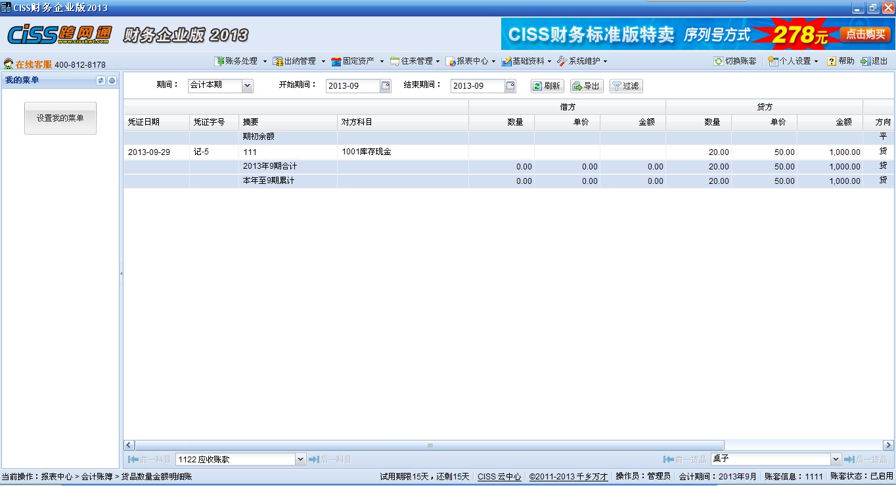
Task: Open the 过滤 filter button
Action: coord(626,86)
